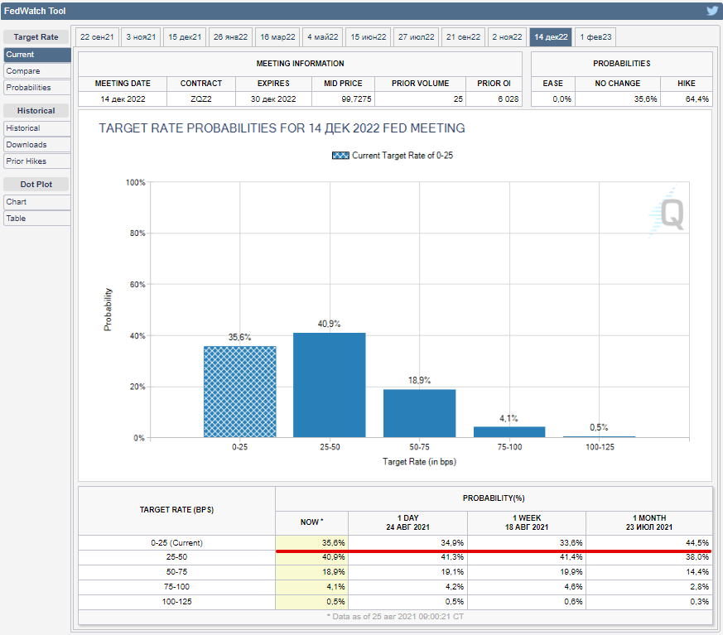Screen dimensions: 723x635
Task: Select Current in the Target Rate sidebar
Action: pos(37,55)
